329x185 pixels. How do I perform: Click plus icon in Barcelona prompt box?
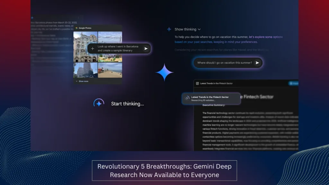click(x=93, y=49)
